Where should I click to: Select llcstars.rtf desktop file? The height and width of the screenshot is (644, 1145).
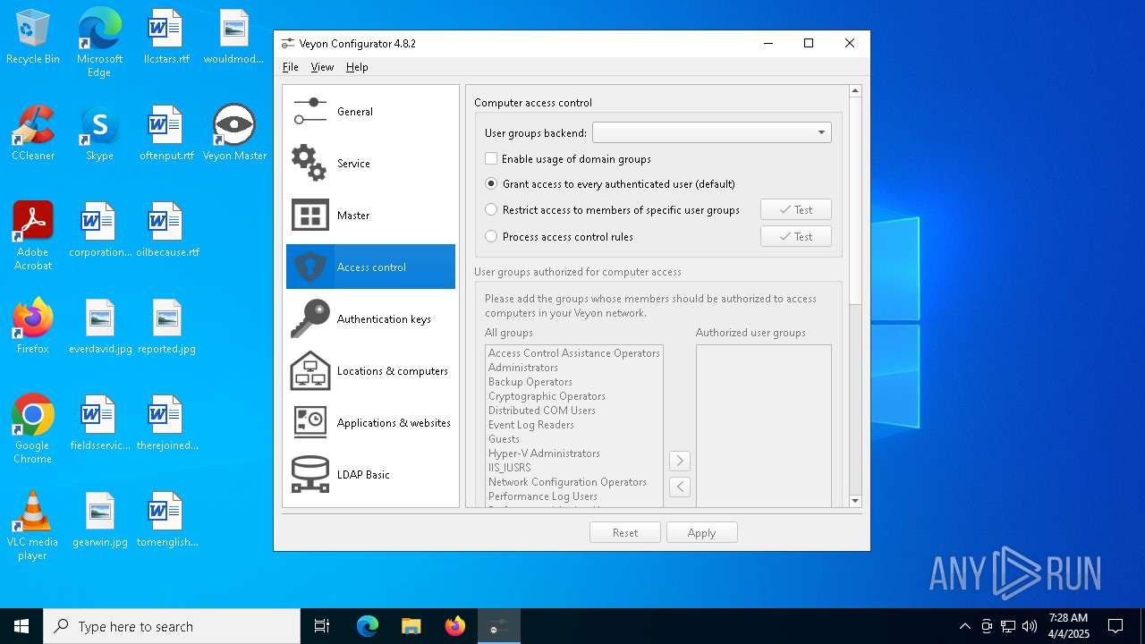[166, 38]
